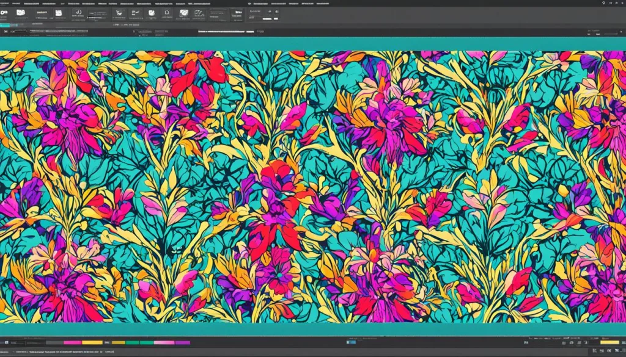626x357 pixels.
Task: Click the blank page icon in the top toolbar
Action: coord(166,13)
